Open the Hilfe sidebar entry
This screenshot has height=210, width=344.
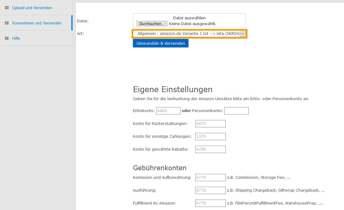tap(16, 38)
